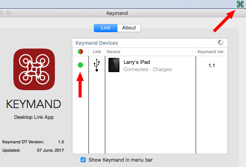Click the large Keymand app logo
Viewport: 246px width, 167px height.
click(34, 69)
